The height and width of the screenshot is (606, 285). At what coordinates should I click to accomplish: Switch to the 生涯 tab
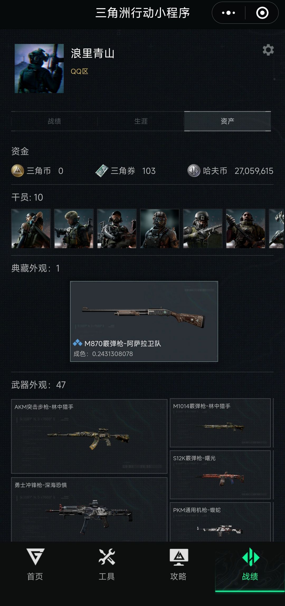coord(141,121)
